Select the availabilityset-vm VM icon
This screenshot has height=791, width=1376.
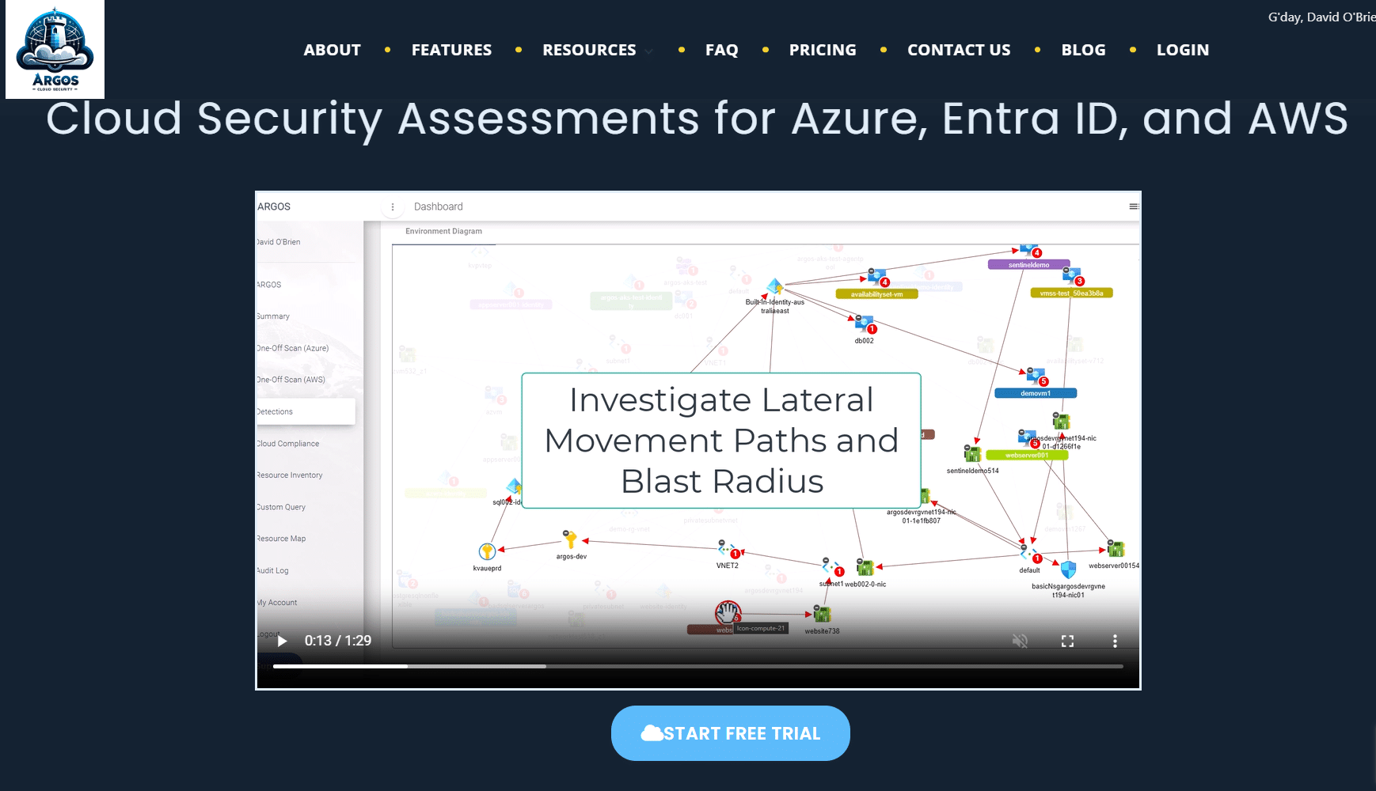click(x=876, y=277)
